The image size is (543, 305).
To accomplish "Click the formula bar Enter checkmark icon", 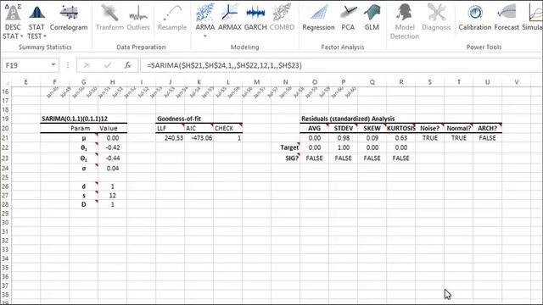I will click(x=108, y=65).
